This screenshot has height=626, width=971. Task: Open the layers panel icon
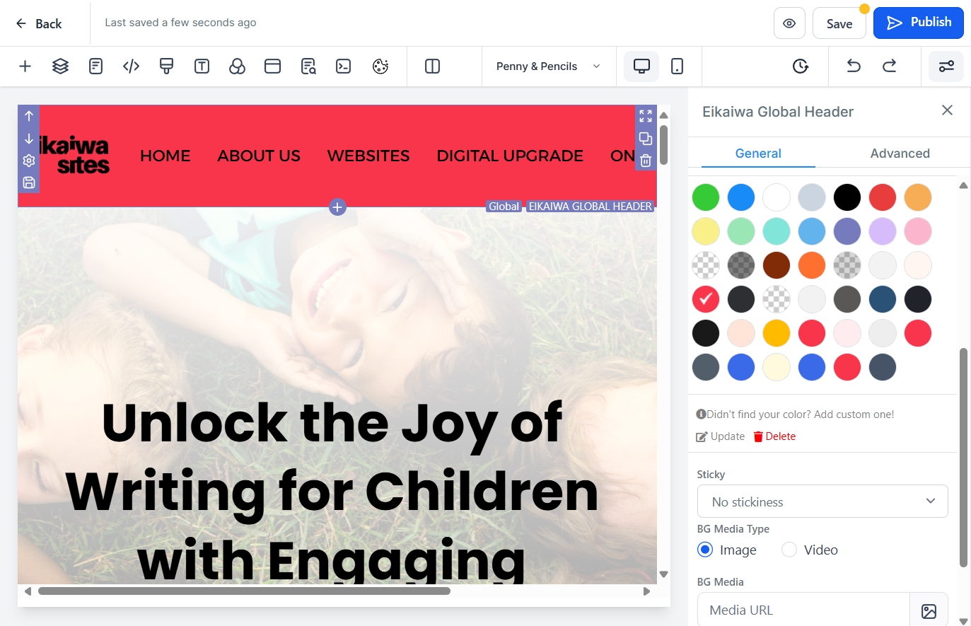pyautogui.click(x=60, y=66)
